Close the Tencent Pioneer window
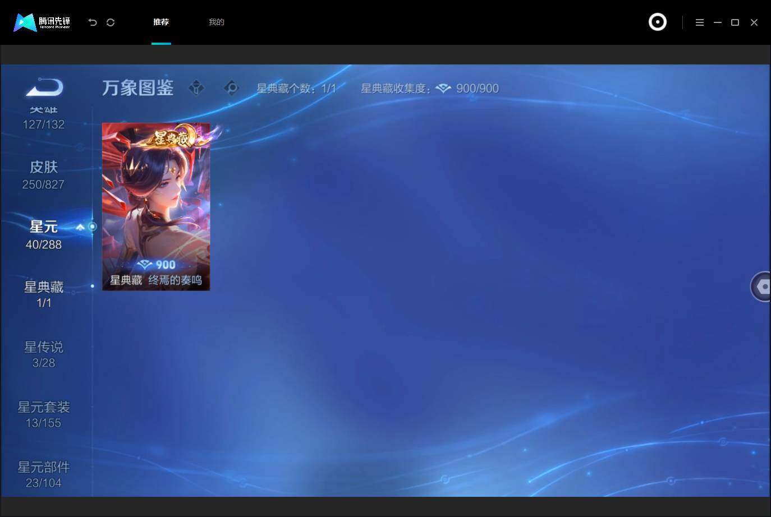The width and height of the screenshot is (771, 517). tap(754, 22)
